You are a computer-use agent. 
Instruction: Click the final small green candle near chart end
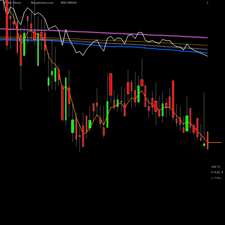coord(204,144)
